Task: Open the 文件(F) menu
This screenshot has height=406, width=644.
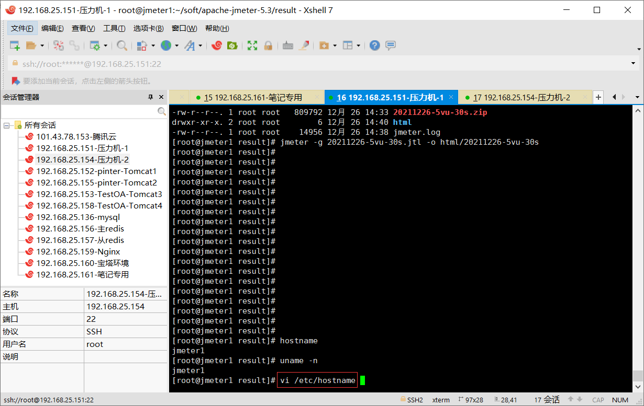Action: point(23,28)
